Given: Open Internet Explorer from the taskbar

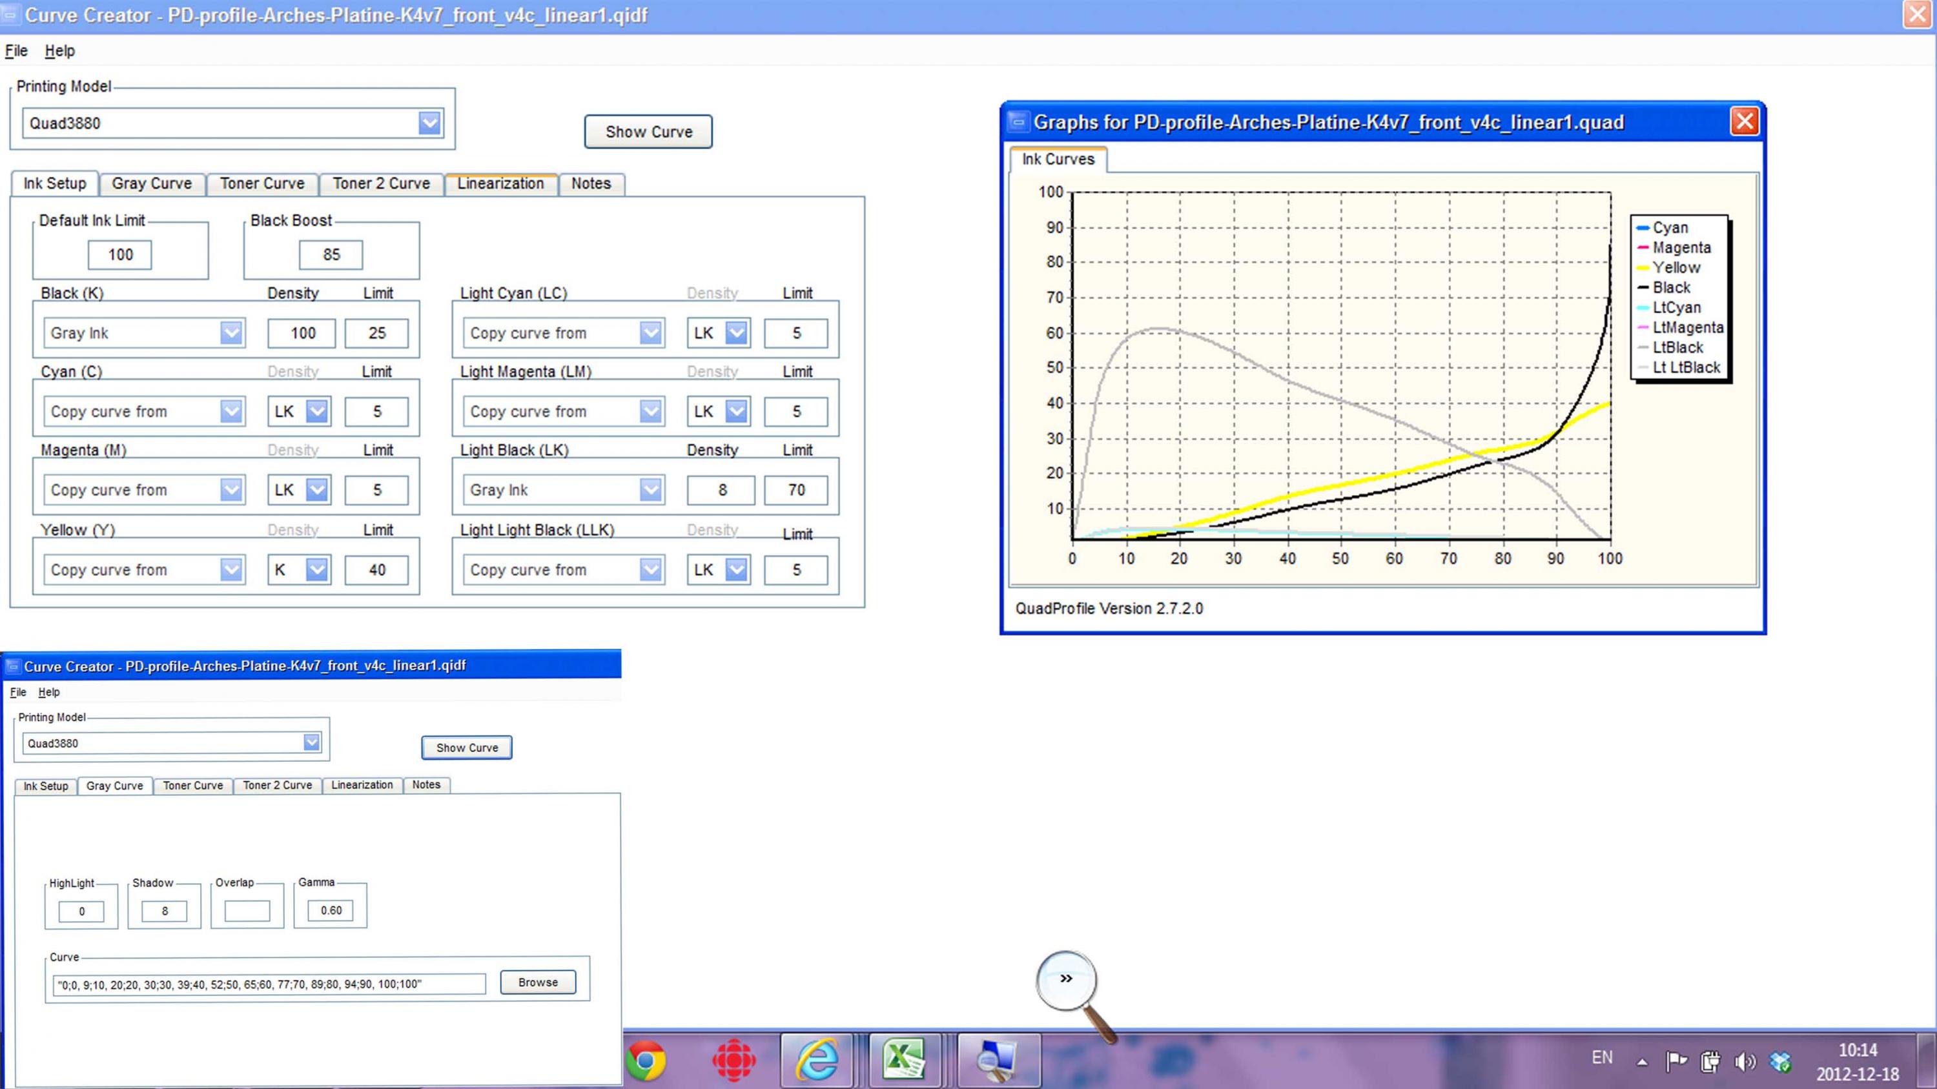Looking at the screenshot, I should [x=817, y=1060].
